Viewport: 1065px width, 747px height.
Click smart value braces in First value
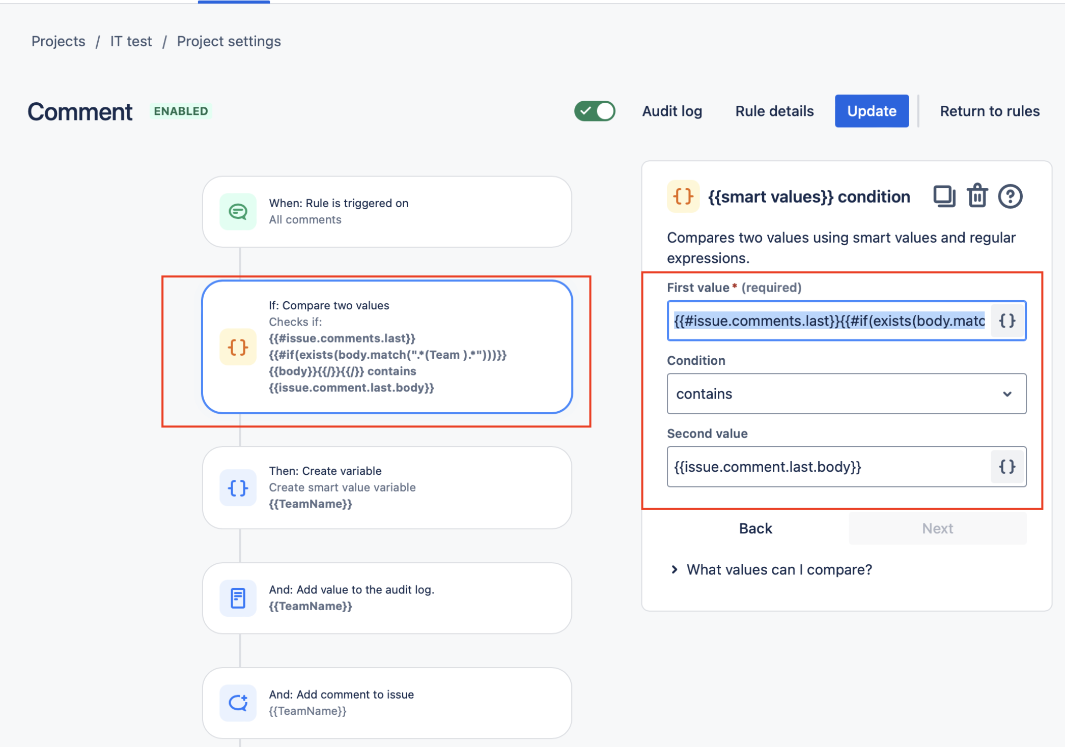click(x=1007, y=321)
